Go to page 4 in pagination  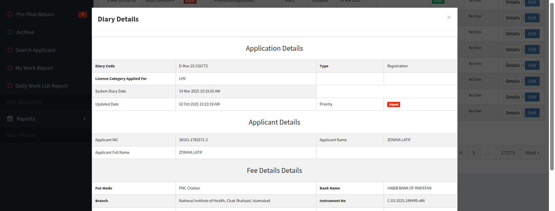(x=461, y=153)
